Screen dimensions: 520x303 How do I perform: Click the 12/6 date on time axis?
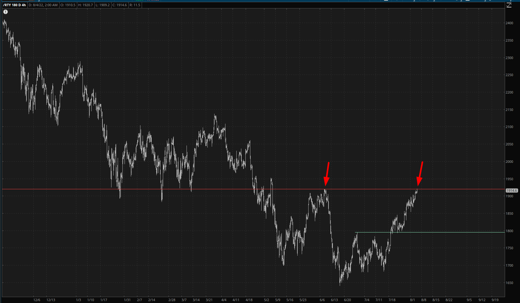[37, 300]
